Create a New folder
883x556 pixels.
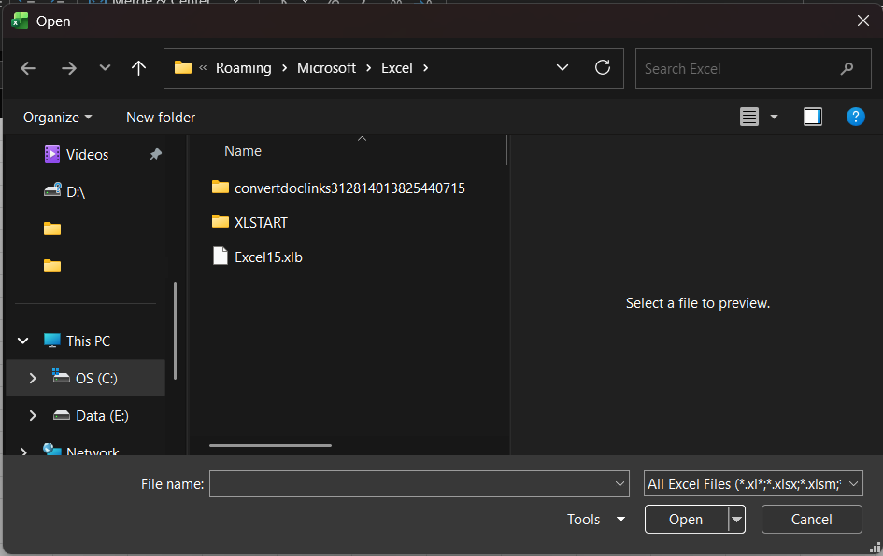pyautogui.click(x=161, y=117)
